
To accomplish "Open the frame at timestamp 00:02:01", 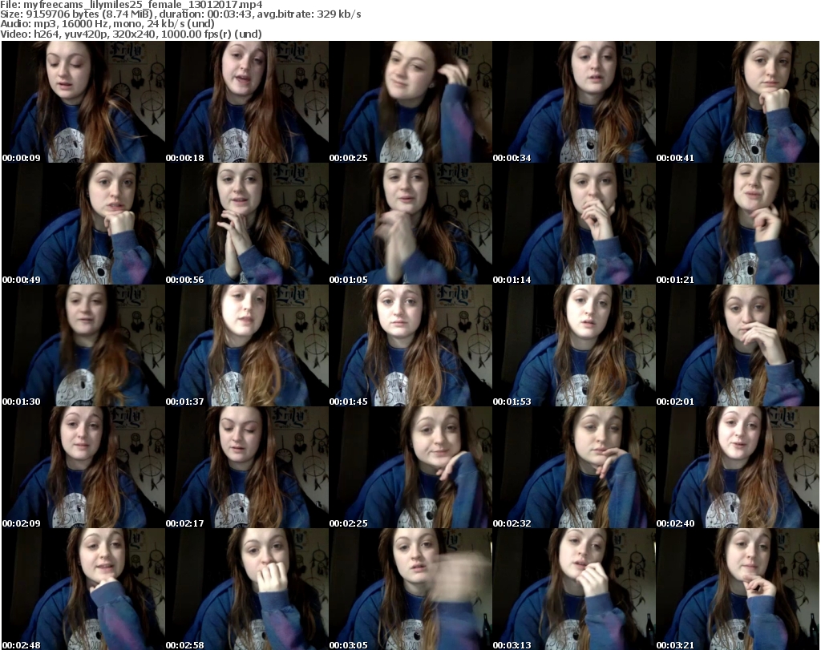I will coord(738,345).
